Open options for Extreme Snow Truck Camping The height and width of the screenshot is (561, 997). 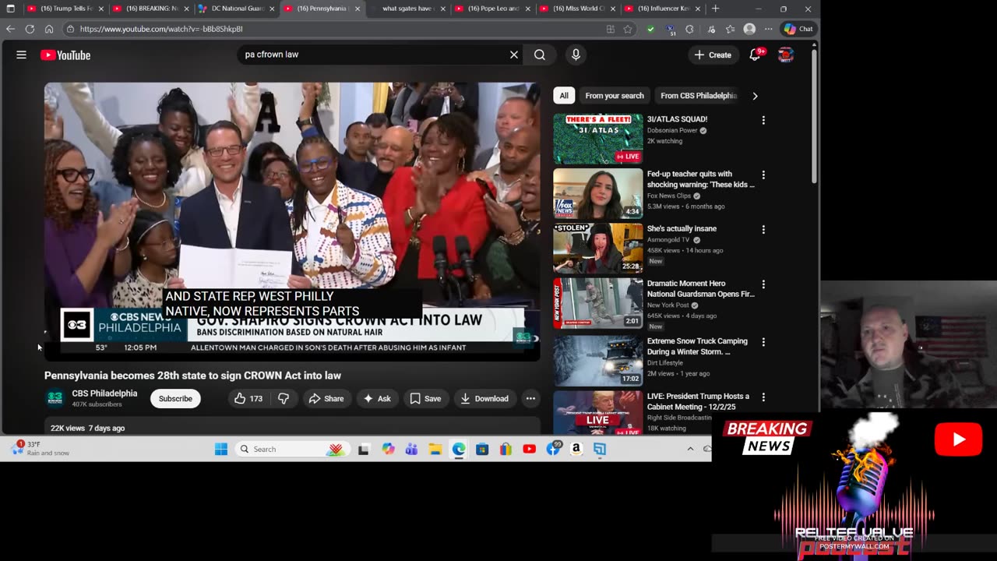tap(763, 341)
